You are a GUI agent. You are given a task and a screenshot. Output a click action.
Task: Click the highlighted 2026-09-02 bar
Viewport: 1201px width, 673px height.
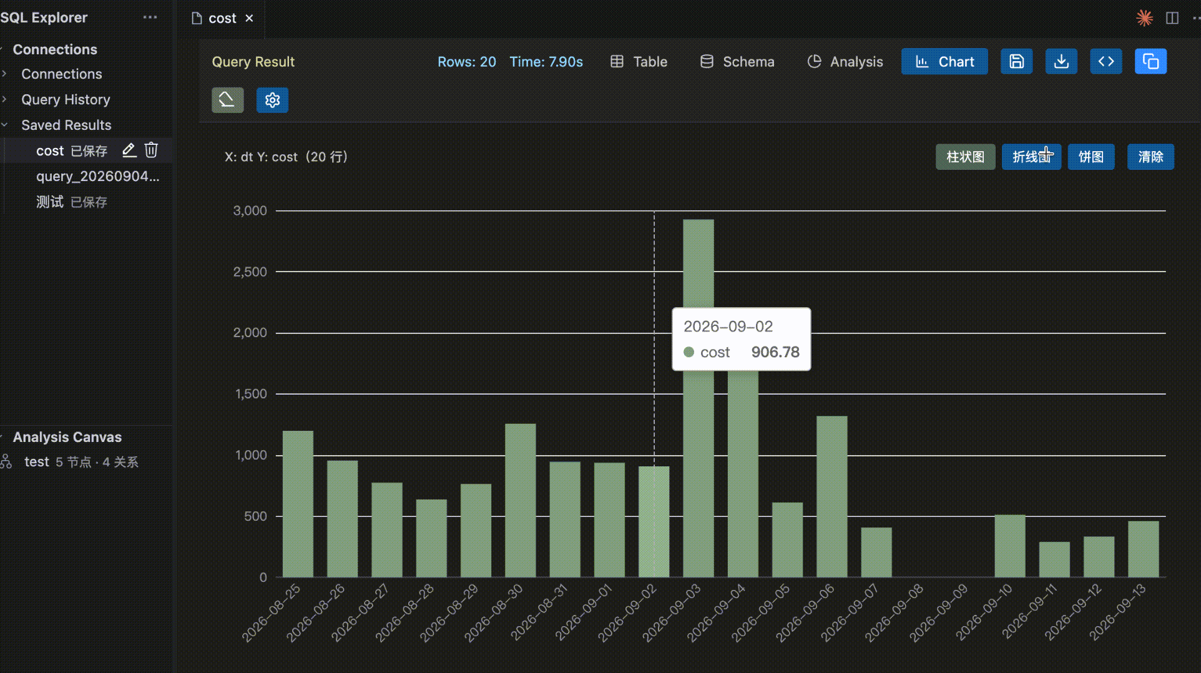(x=654, y=522)
